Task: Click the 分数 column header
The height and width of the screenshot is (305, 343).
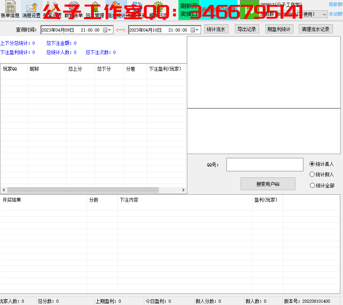Action: coord(102,200)
